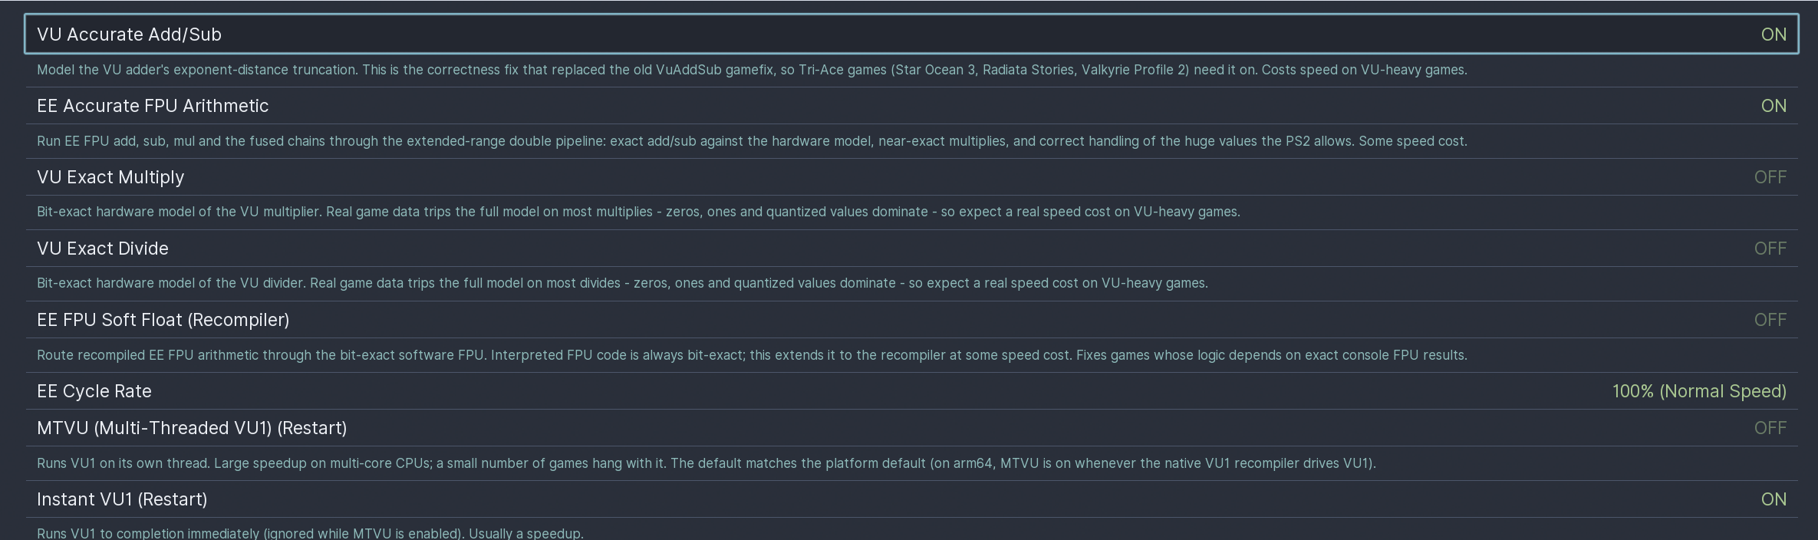1818x540 pixels.
Task: Open the EE Cycle Rate selector
Action: (911, 391)
